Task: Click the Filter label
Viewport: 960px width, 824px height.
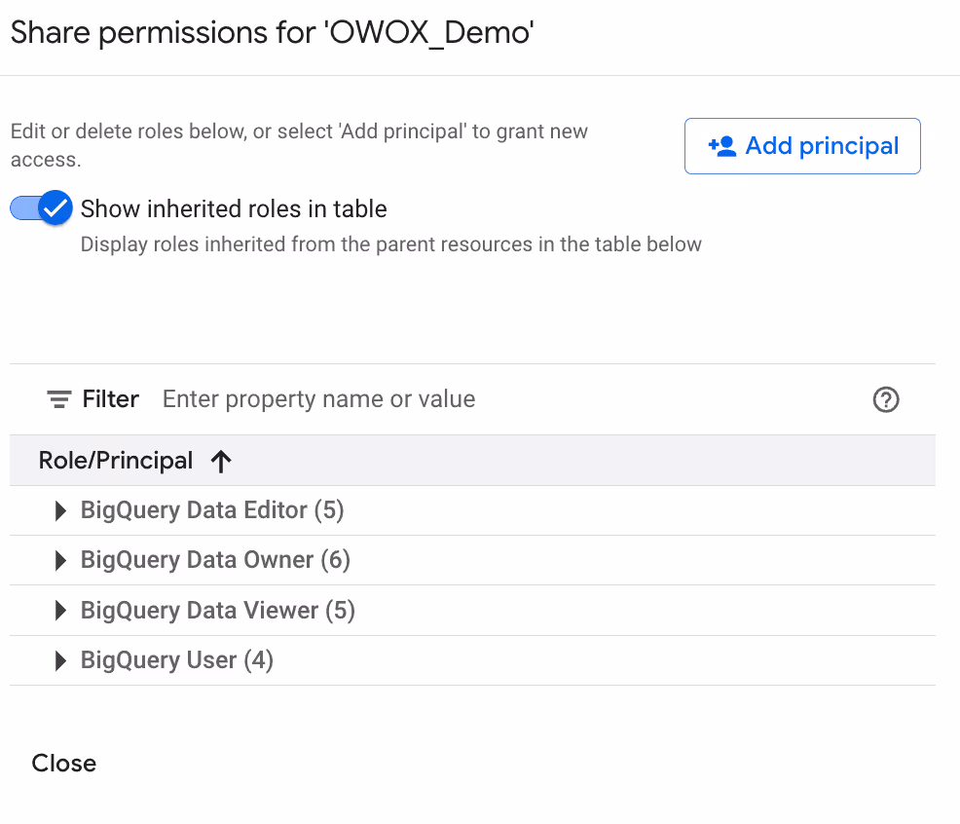Action: (x=111, y=398)
